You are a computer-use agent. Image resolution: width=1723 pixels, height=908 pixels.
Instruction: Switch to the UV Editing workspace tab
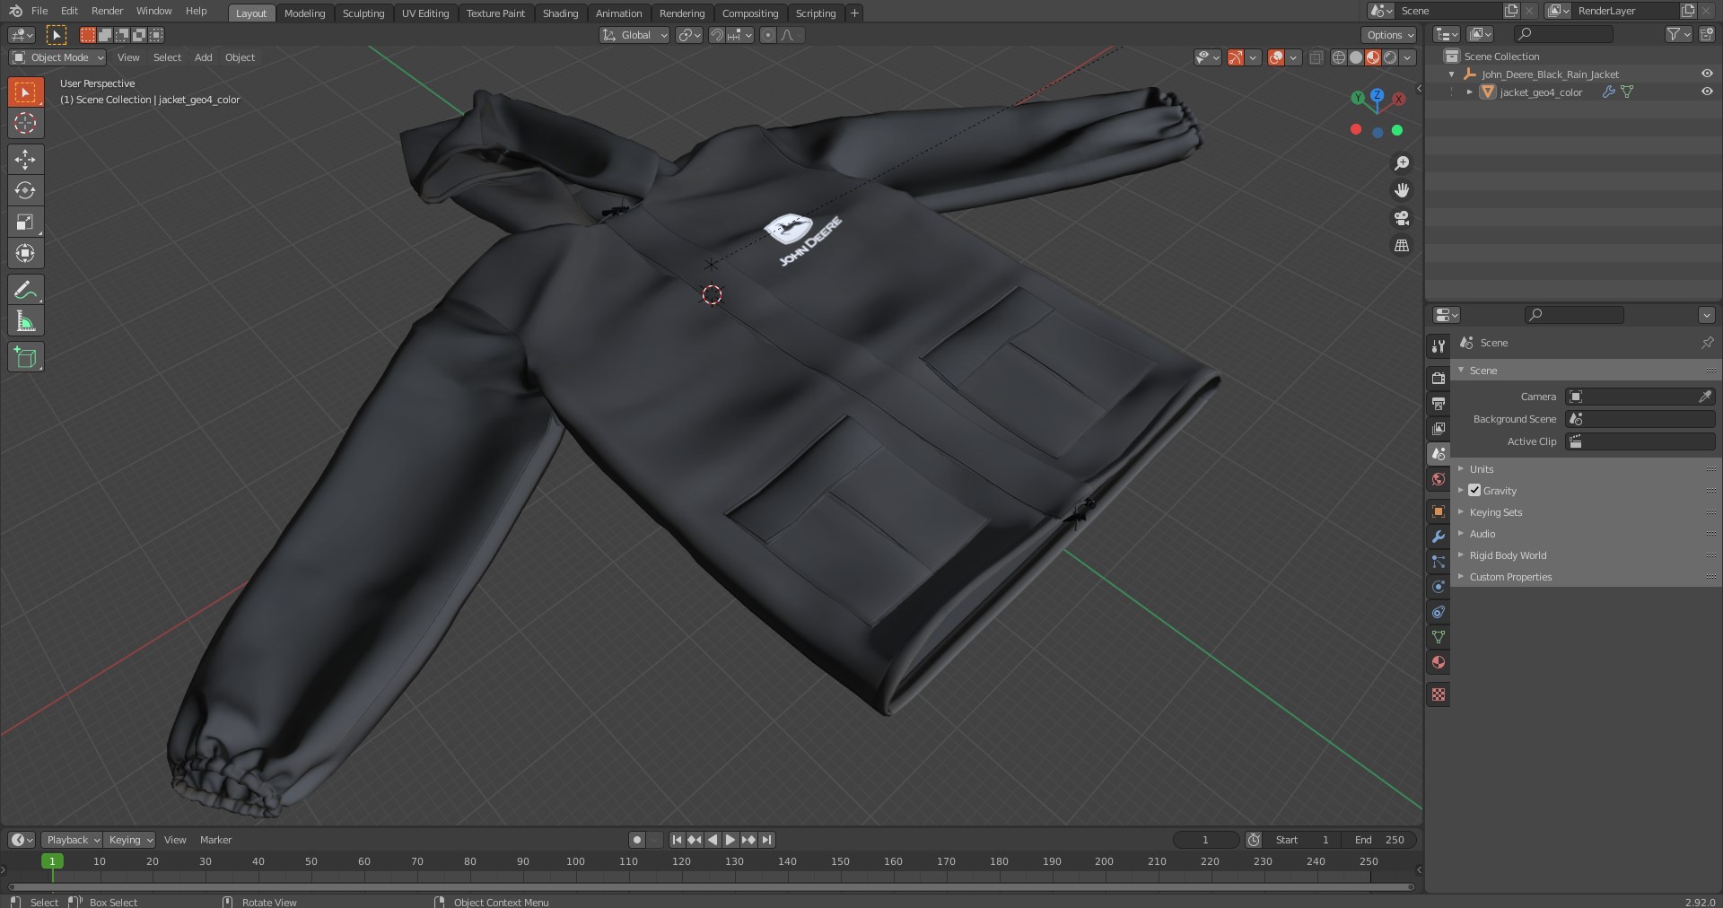tap(425, 13)
